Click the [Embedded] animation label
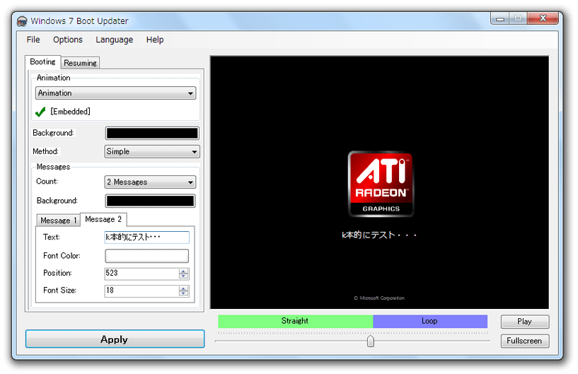 tap(71, 111)
